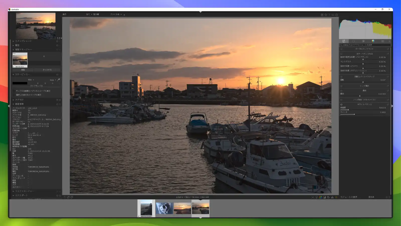Click the RGB channels icon in bottom toolbar
The height and width of the screenshot is (226, 401).
(x=321, y=197)
